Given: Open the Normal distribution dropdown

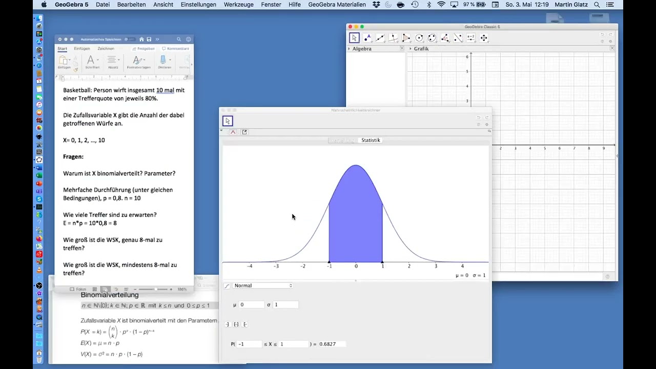Looking at the screenshot, I should 263,286.
